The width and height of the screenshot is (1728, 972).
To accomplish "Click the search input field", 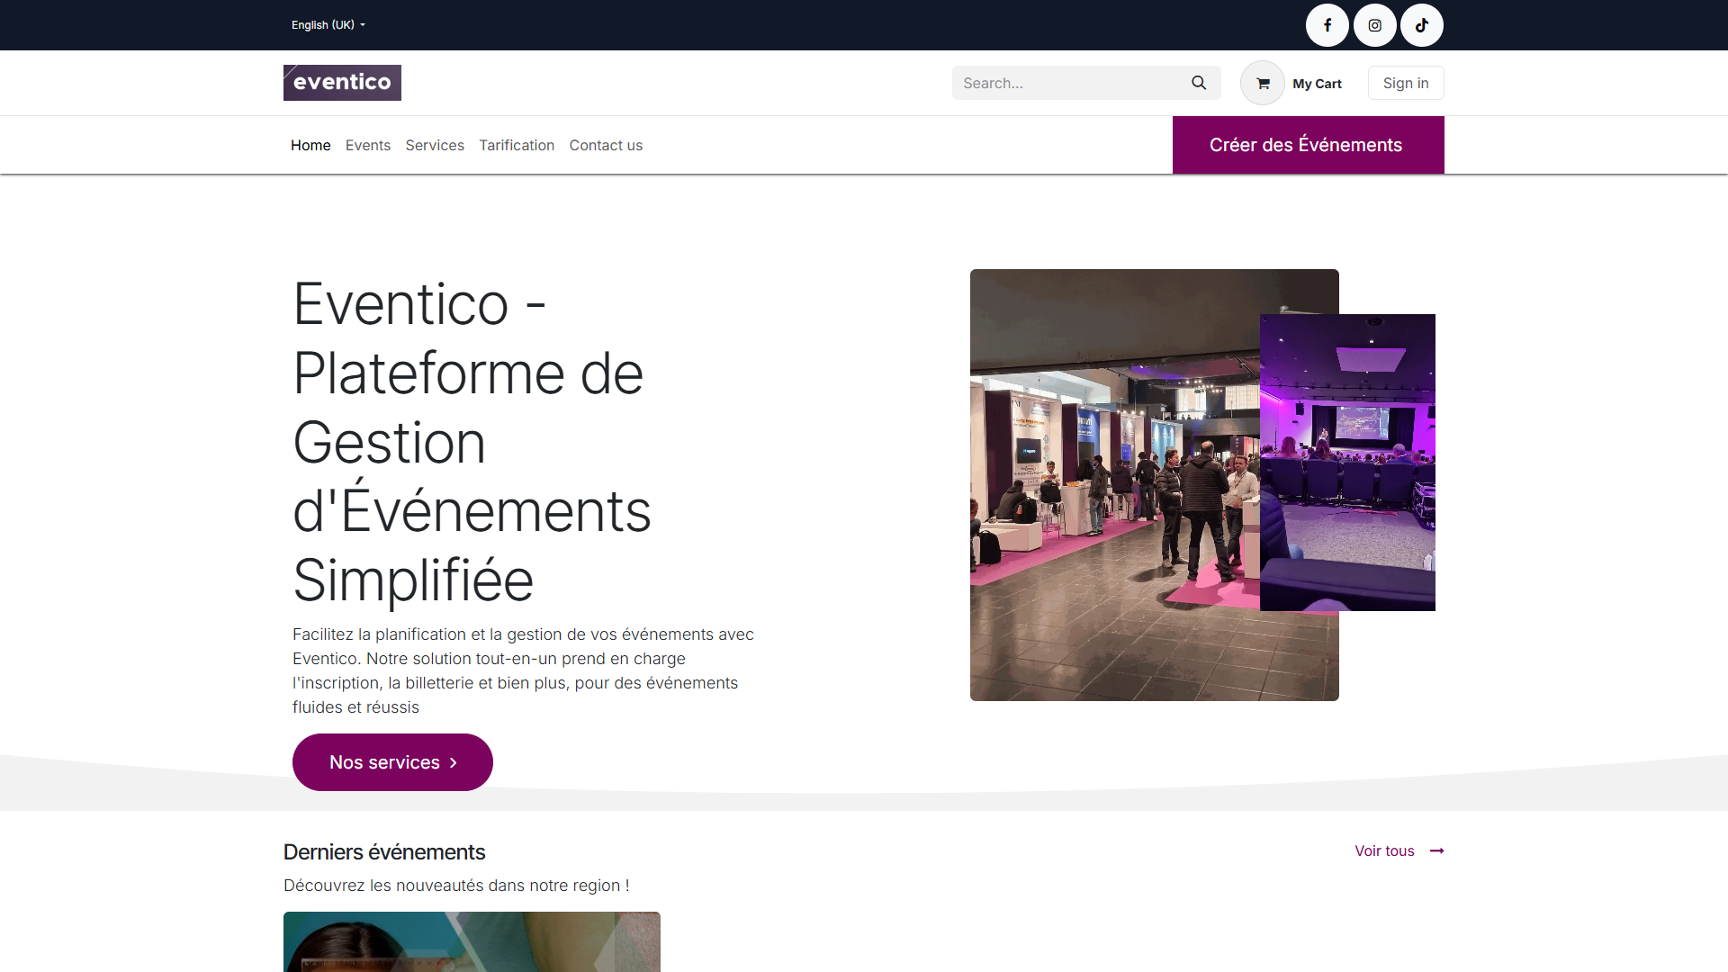I will tap(1068, 83).
